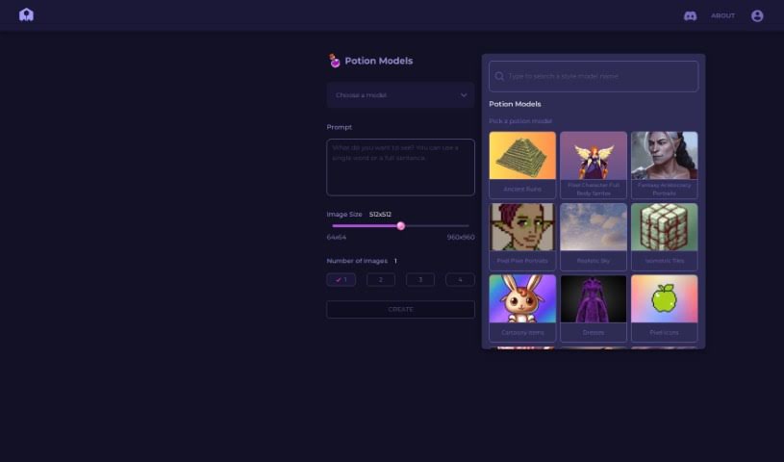
Task: Pick the Pixel Icons green apple model
Action: 665,308
